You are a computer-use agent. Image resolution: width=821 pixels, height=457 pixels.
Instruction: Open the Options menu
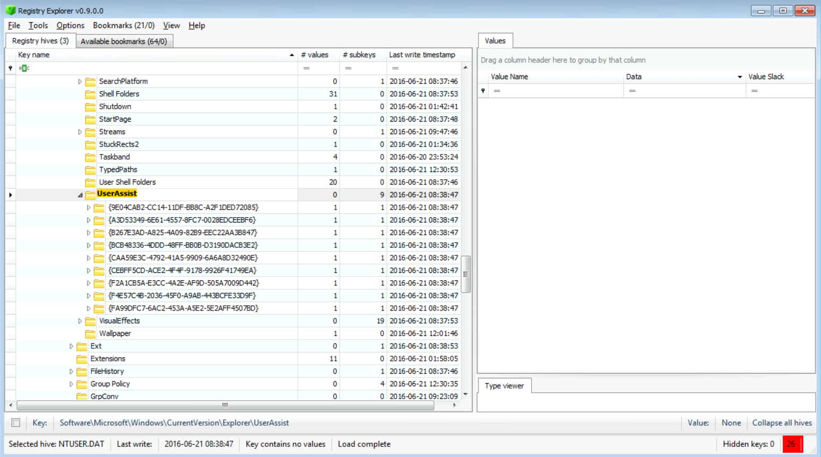pyautogui.click(x=70, y=25)
